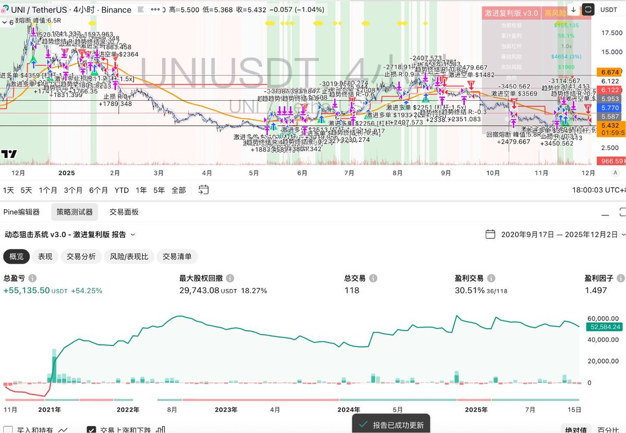Set chart range to 全部

pyautogui.click(x=178, y=190)
